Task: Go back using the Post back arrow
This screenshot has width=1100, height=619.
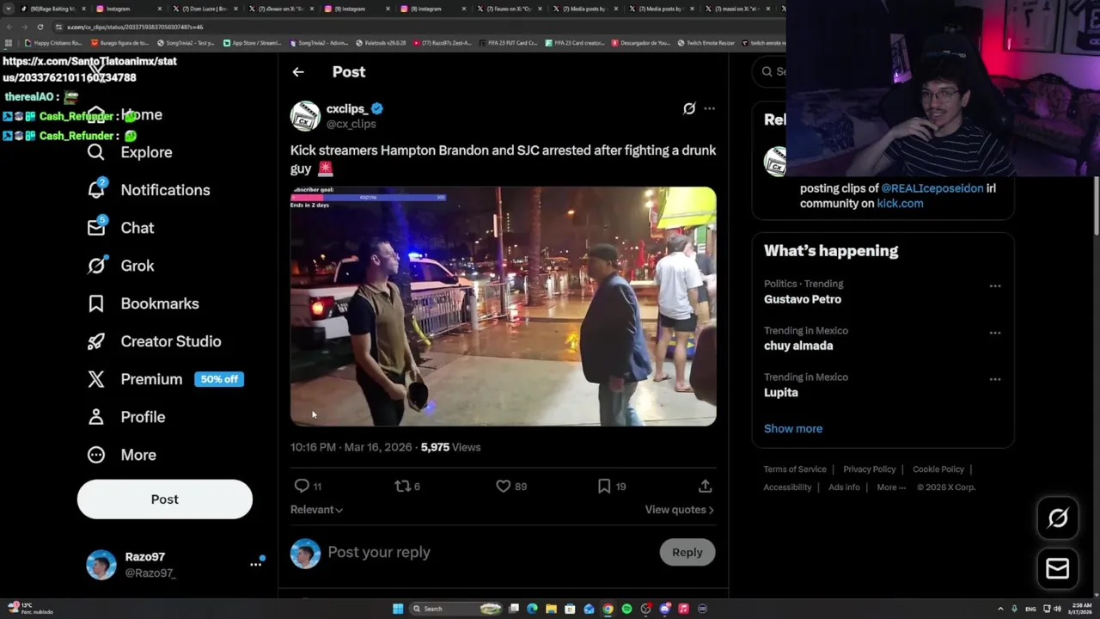Action: click(298, 72)
